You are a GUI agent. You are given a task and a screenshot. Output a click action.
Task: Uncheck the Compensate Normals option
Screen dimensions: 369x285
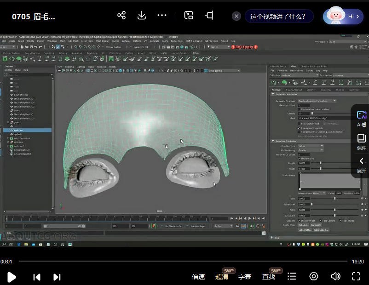299,128
